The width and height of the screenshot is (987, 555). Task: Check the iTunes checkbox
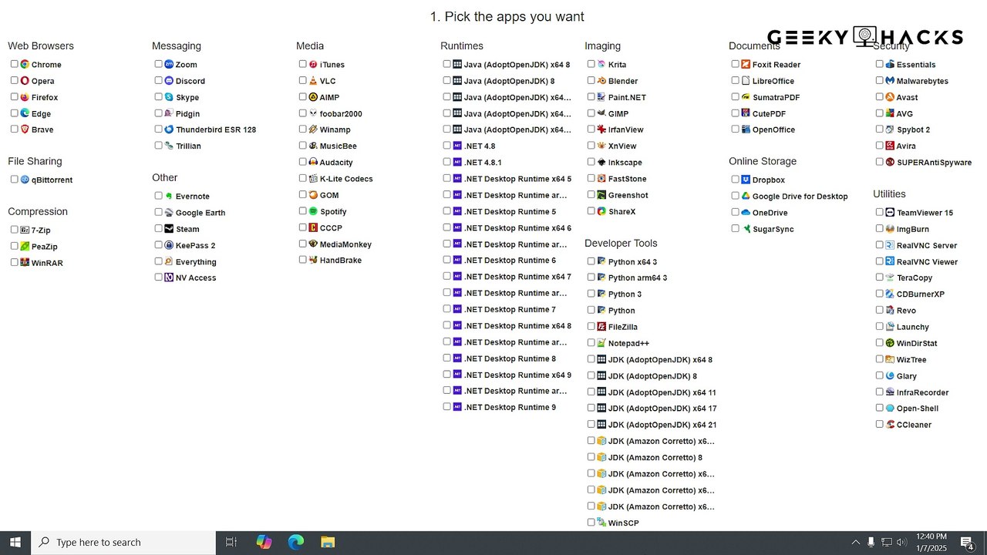(x=303, y=64)
